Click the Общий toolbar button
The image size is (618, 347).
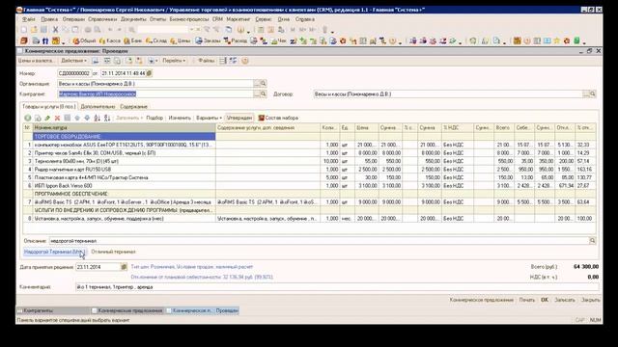[x=84, y=40]
